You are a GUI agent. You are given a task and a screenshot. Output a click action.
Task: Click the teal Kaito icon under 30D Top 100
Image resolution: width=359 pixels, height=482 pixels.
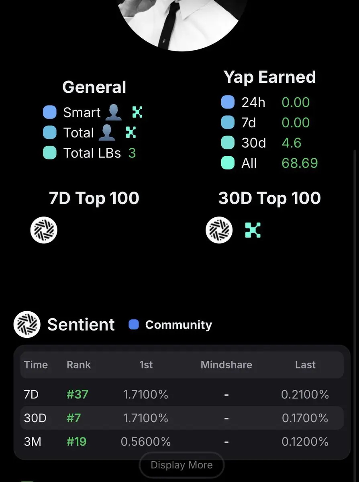253,230
